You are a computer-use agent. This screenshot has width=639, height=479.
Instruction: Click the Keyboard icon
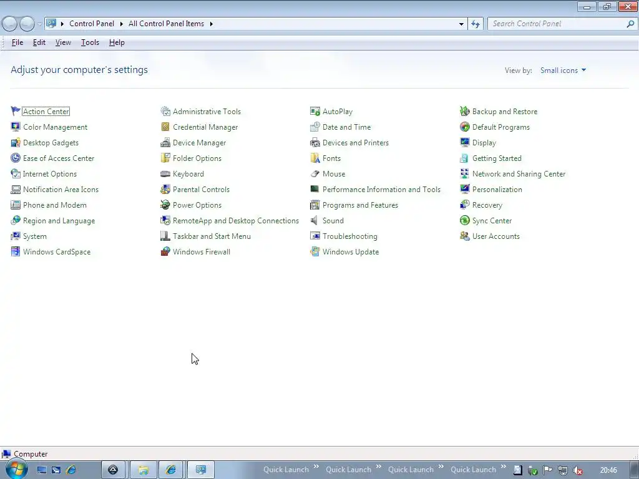click(165, 174)
